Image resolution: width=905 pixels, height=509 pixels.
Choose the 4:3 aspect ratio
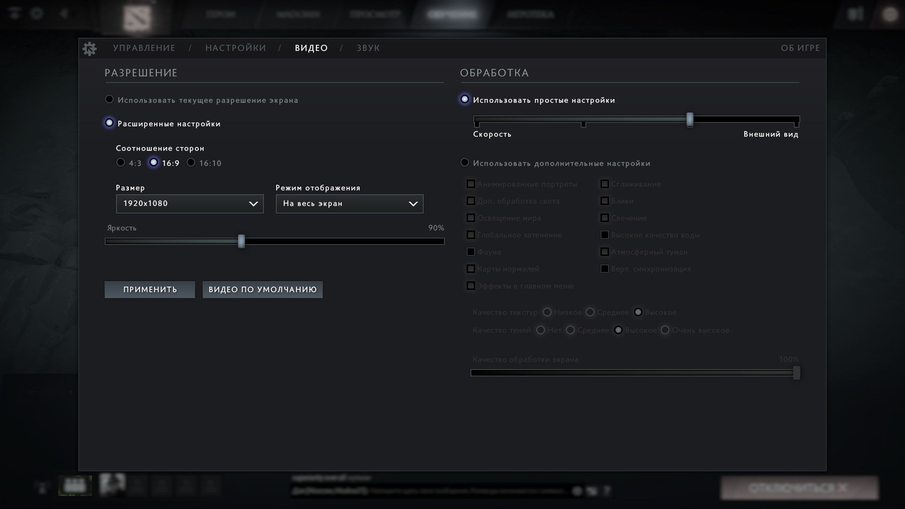121,163
